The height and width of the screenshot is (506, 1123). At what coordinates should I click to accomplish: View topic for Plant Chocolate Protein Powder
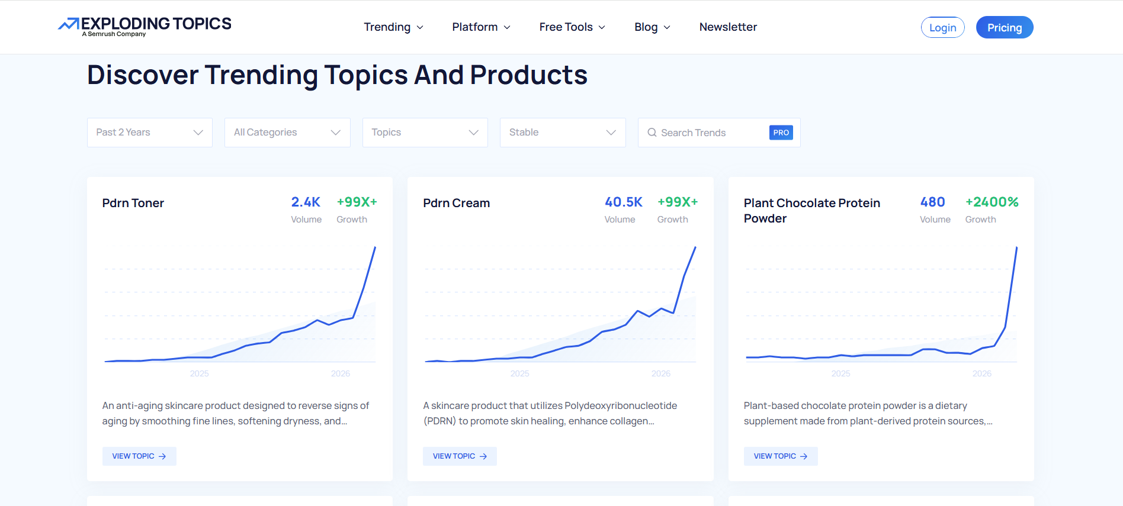[781, 456]
